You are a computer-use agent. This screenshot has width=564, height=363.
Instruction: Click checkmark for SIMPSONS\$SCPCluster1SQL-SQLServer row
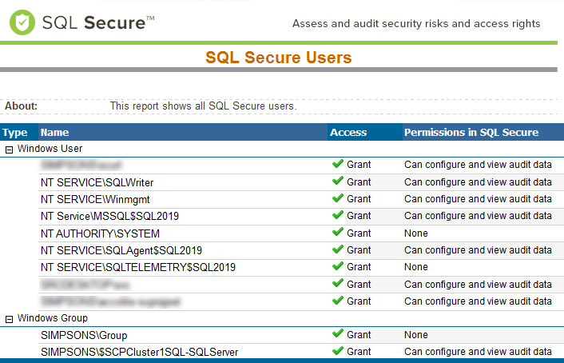click(x=338, y=351)
